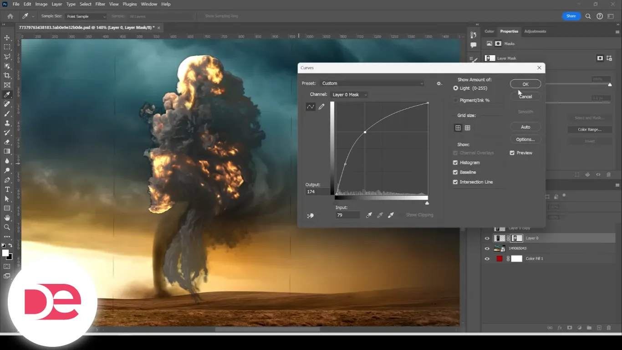Viewport: 622px width, 350px height.
Task: Open Curves Options... button
Action: click(x=525, y=139)
